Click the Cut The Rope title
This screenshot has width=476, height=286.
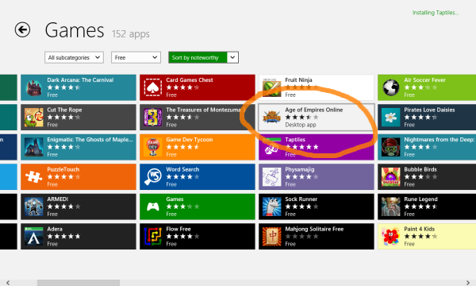64,110
